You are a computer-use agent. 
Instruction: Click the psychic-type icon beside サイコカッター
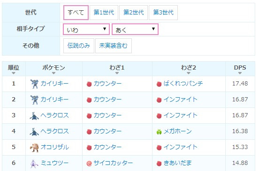point(89,164)
